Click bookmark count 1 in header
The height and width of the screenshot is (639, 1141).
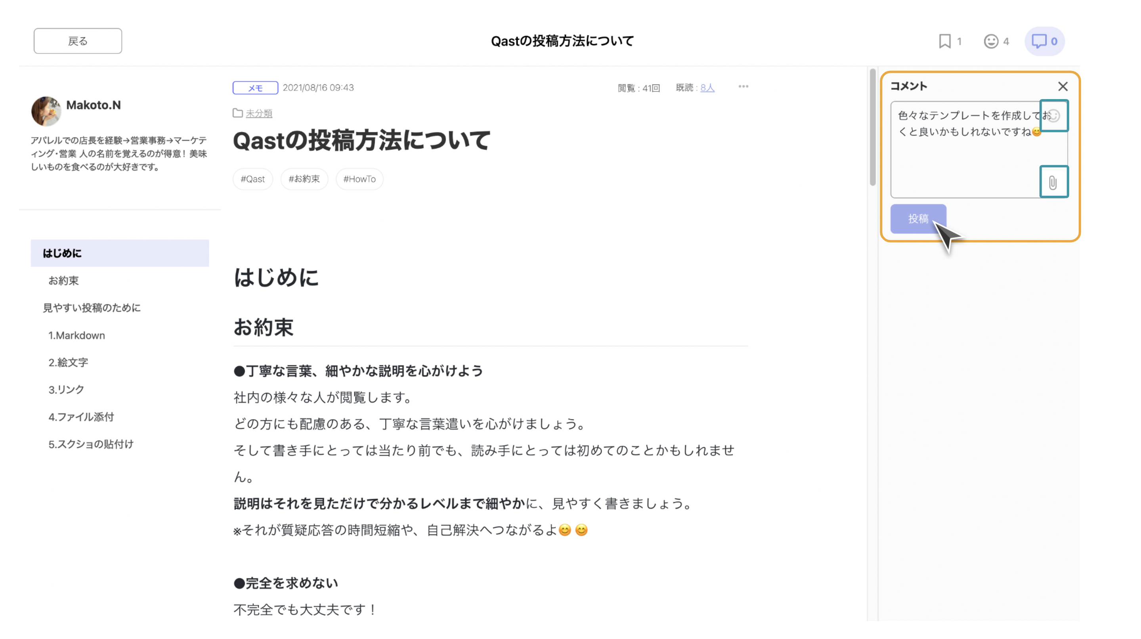pos(959,42)
